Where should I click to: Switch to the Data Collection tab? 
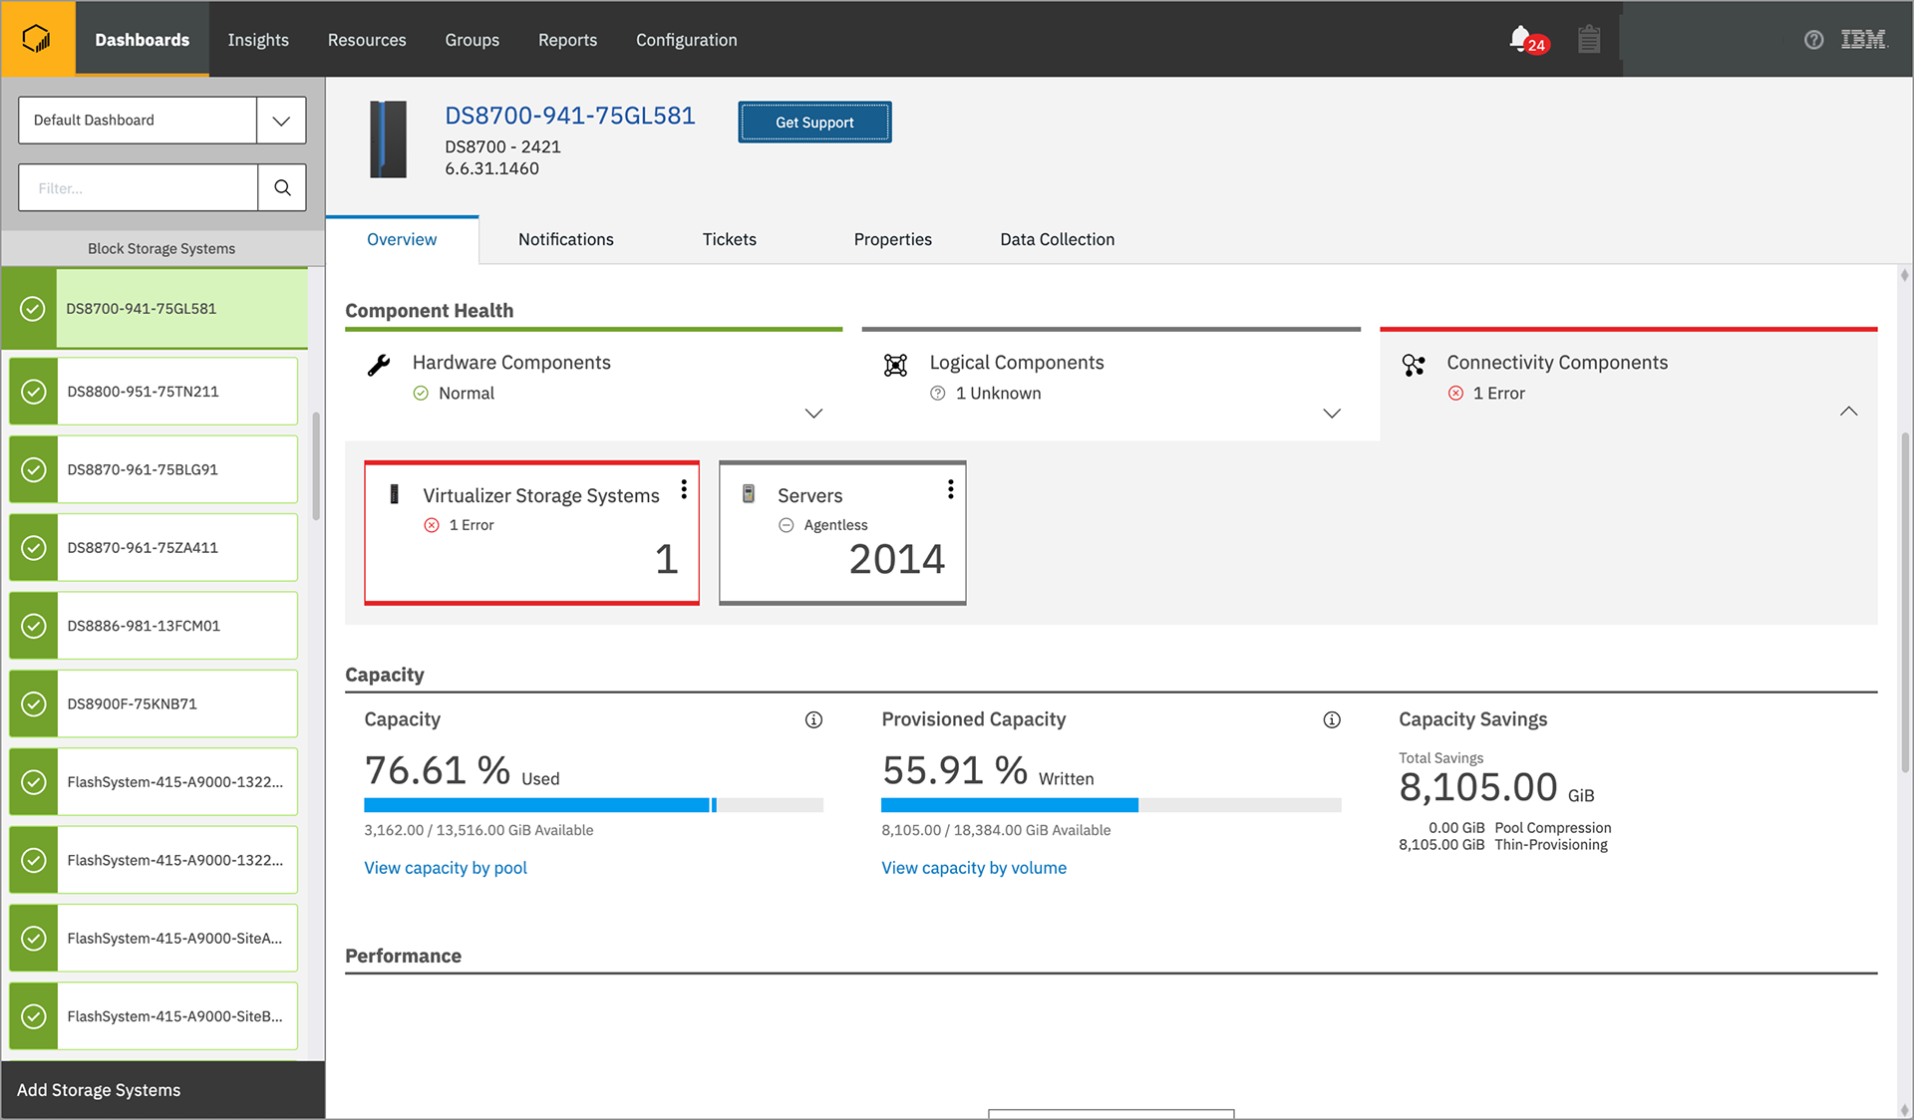1058,239
